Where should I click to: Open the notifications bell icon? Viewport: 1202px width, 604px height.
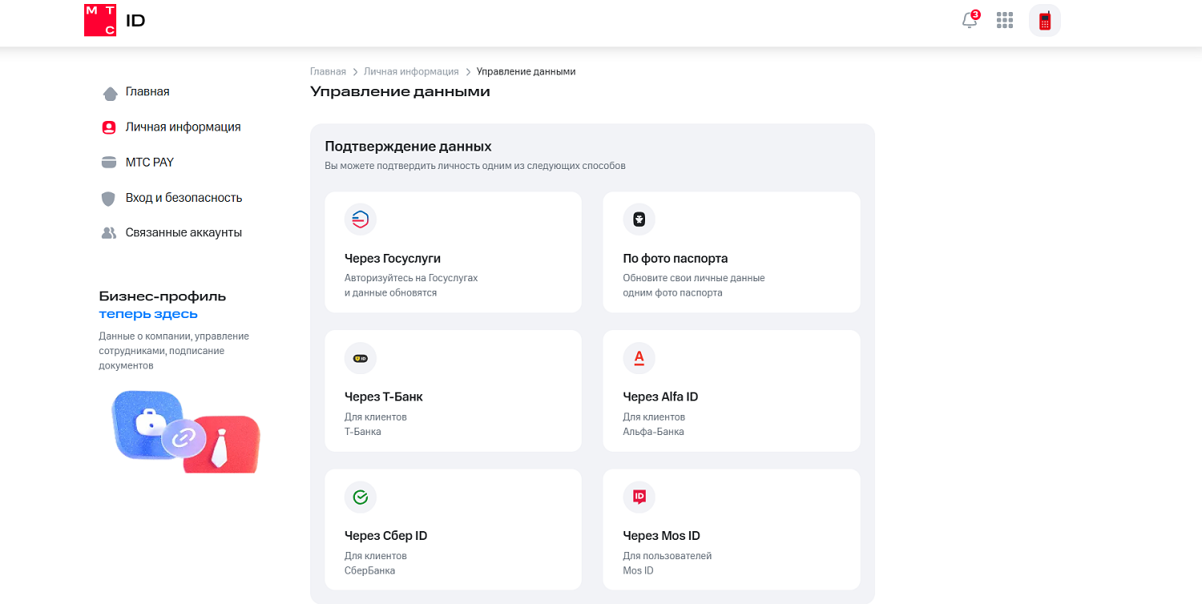[970, 21]
